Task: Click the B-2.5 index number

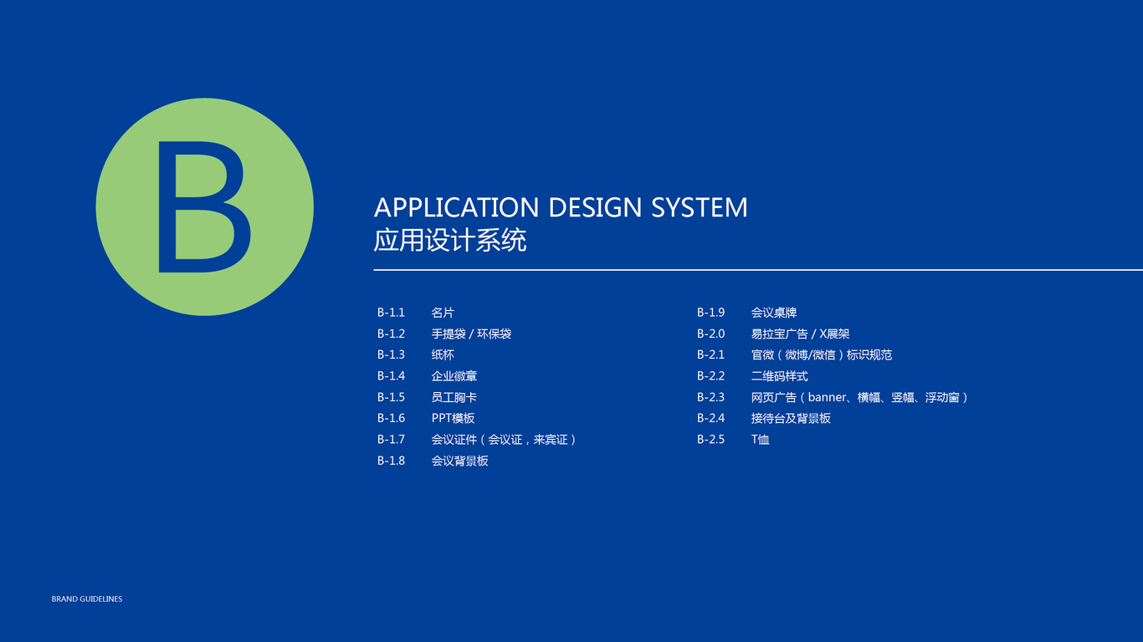Action: 711,439
